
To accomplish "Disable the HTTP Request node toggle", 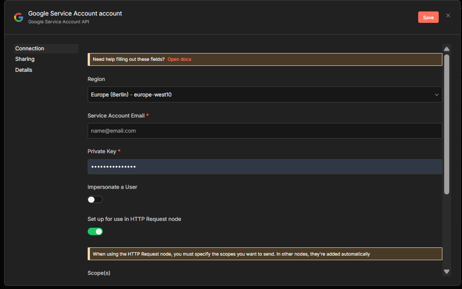I will point(95,231).
